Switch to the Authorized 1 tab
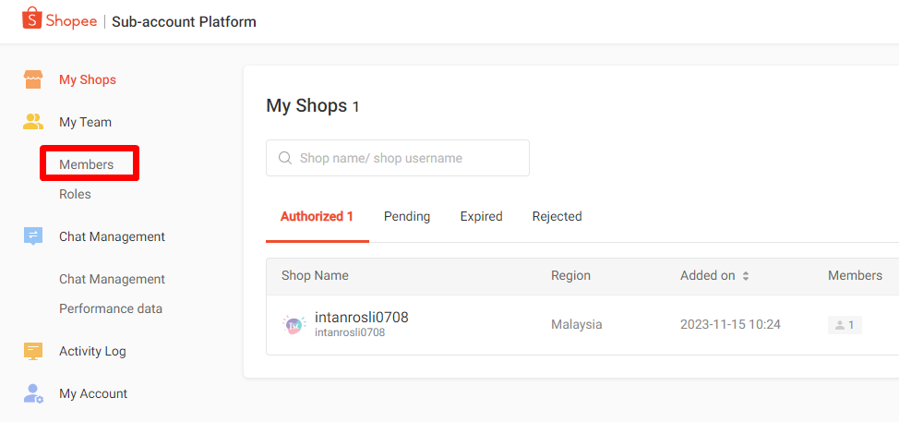Image resolution: width=899 pixels, height=422 pixels. point(317,216)
